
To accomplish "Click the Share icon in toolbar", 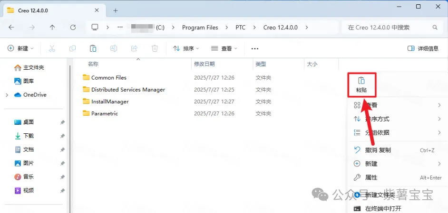I will (134, 48).
